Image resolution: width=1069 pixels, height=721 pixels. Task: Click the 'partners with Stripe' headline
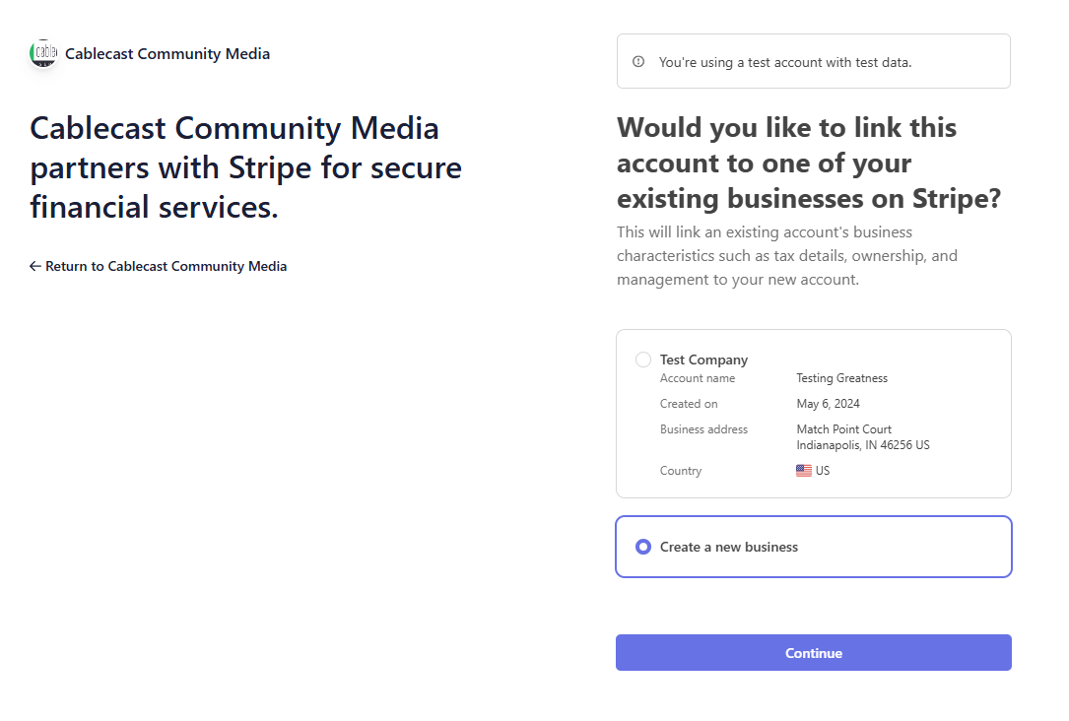tap(245, 167)
